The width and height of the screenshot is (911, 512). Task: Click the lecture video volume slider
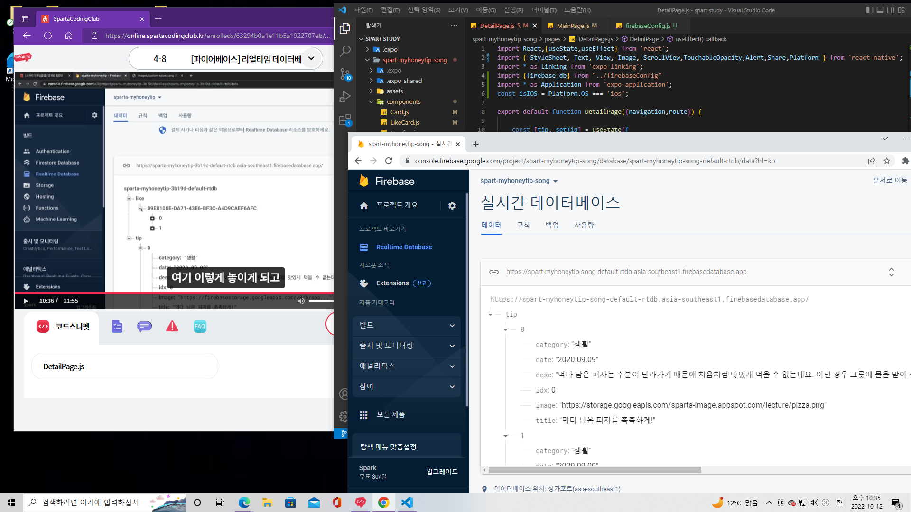[321, 301]
